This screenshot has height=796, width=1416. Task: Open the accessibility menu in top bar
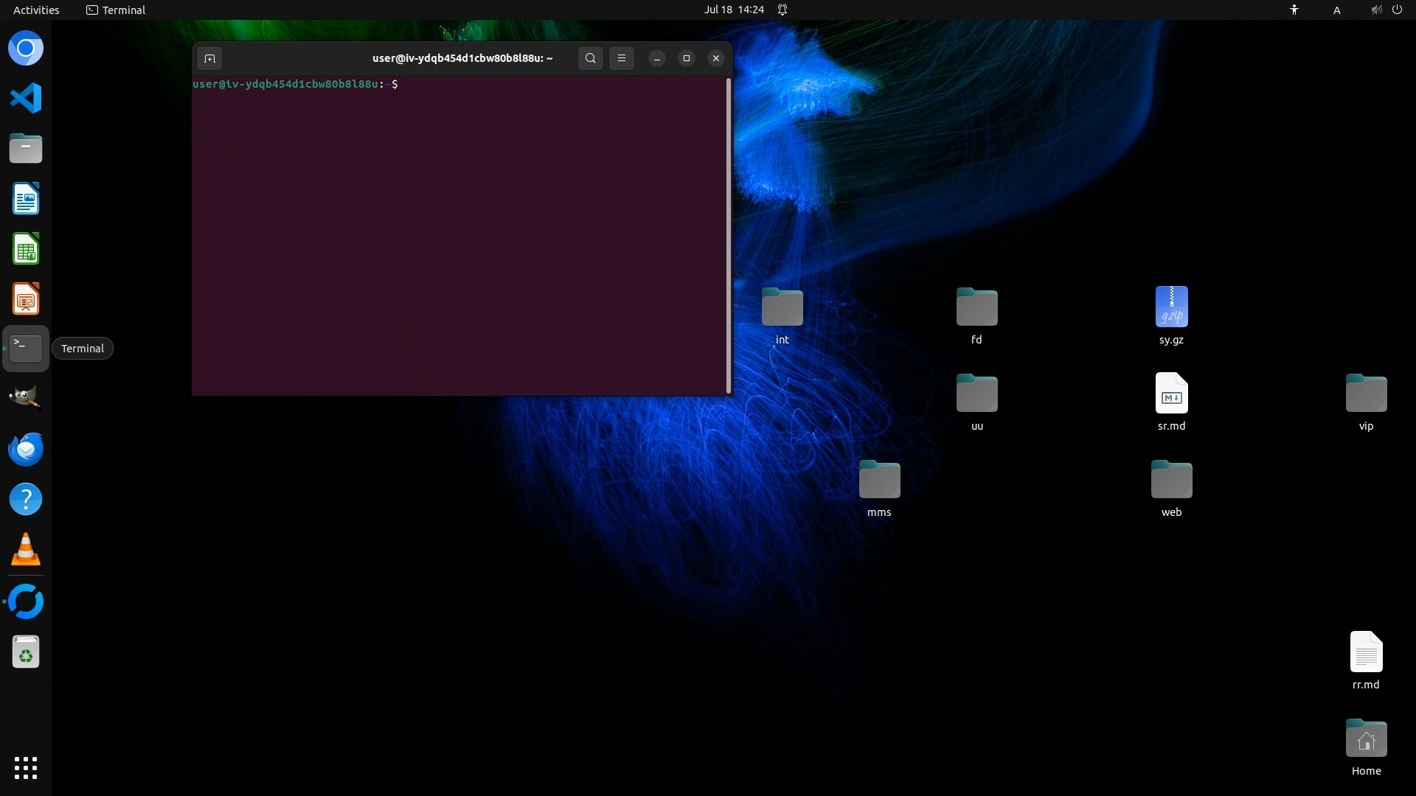tap(1294, 10)
